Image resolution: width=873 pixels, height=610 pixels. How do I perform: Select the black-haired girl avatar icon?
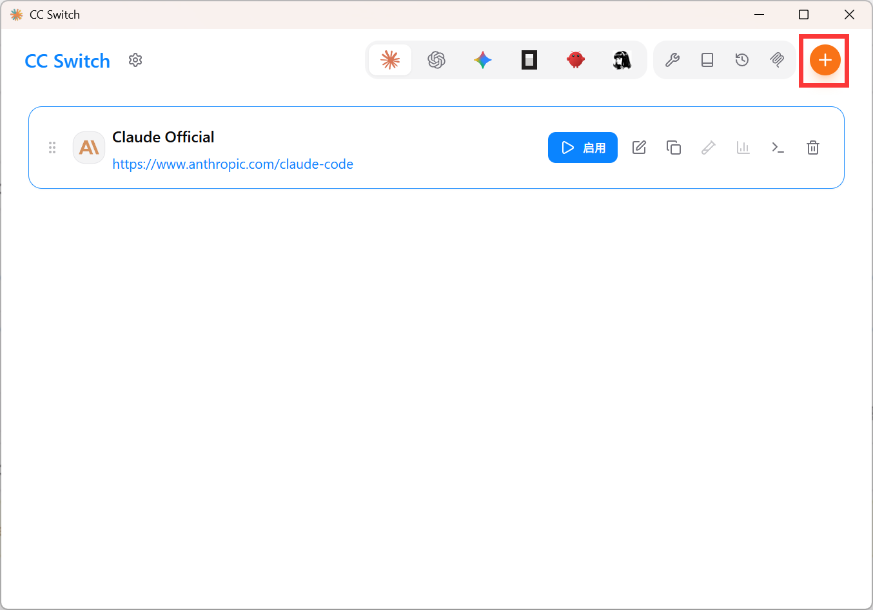click(622, 60)
